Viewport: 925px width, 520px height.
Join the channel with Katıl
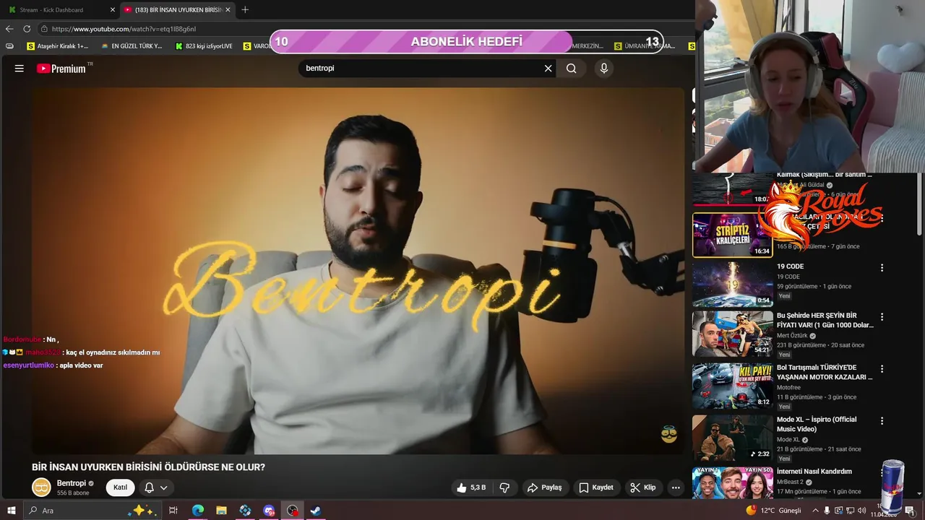click(120, 487)
